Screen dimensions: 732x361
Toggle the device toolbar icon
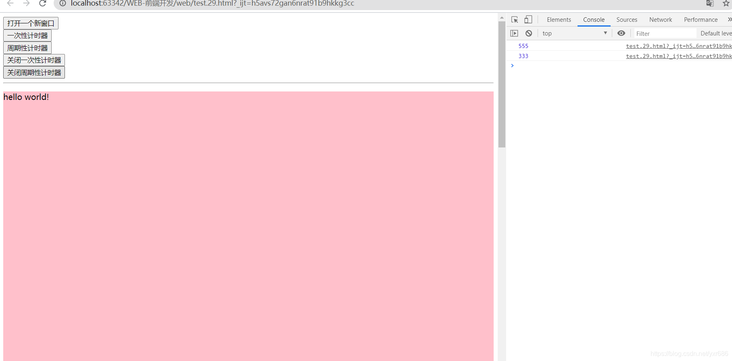[528, 19]
